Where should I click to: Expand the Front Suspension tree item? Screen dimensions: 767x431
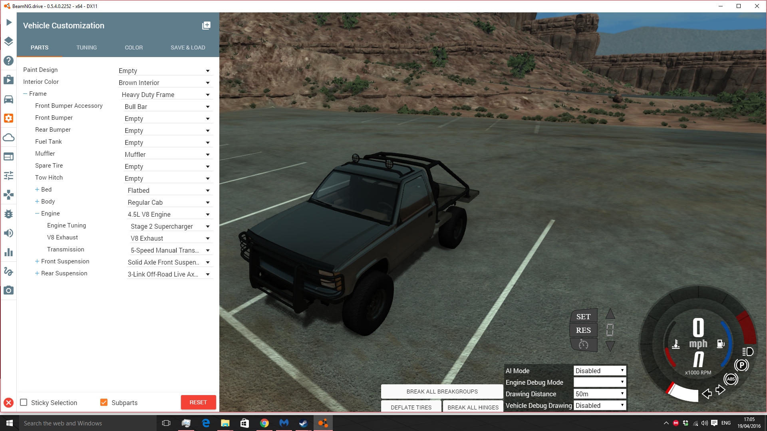pos(37,261)
